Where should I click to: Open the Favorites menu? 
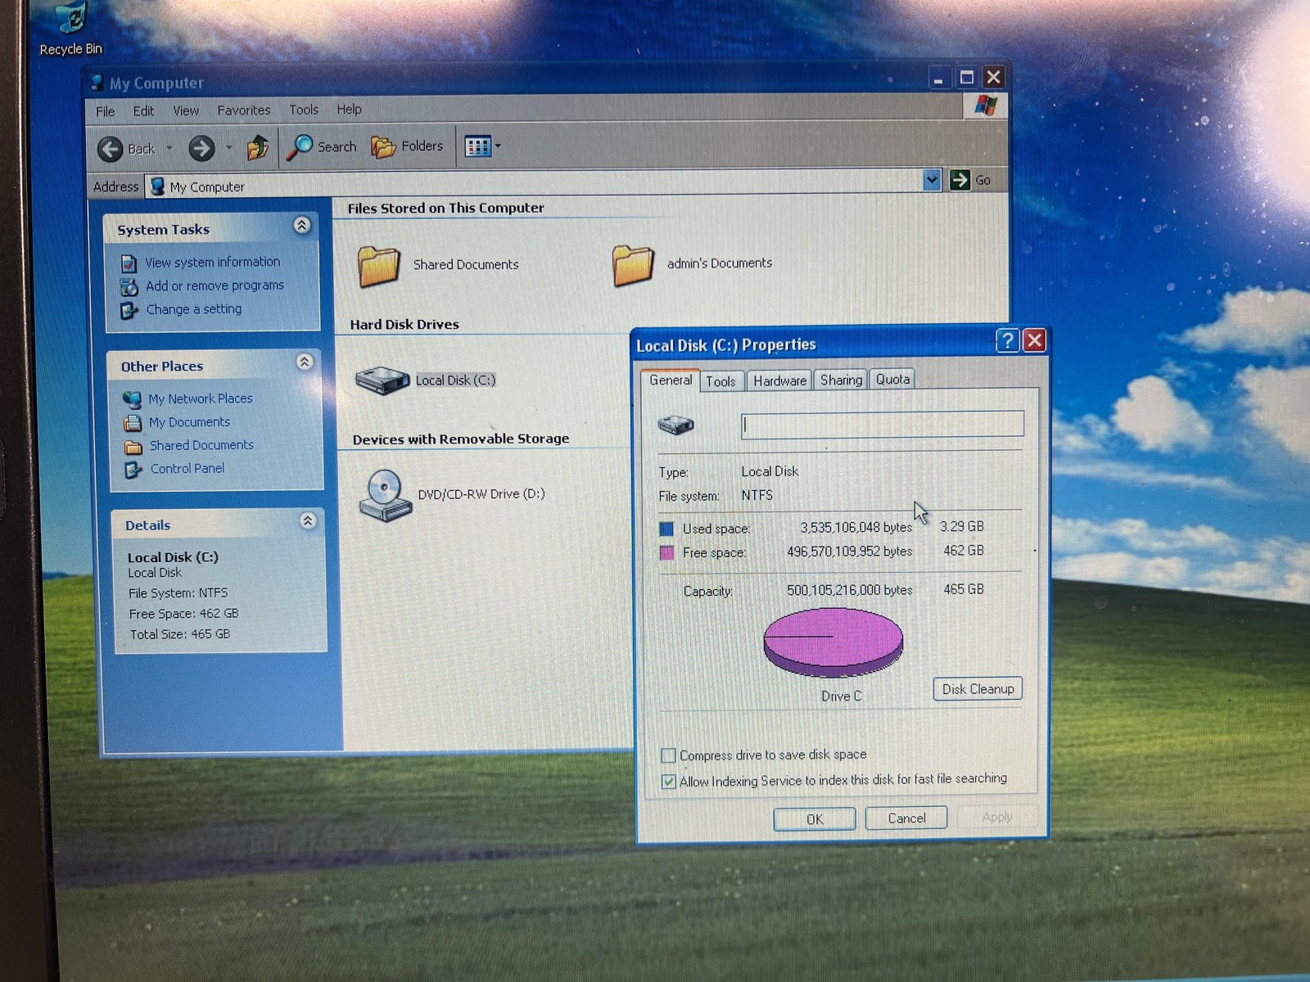(x=244, y=110)
